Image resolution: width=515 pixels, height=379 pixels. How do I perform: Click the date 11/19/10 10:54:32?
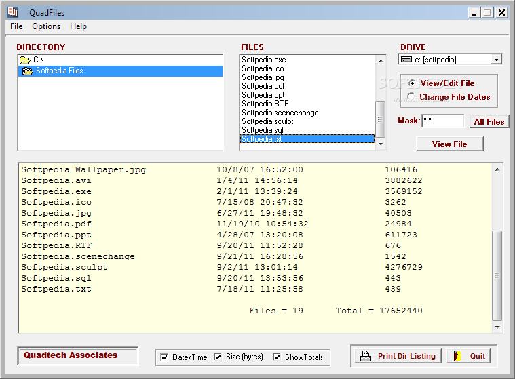[263, 224]
